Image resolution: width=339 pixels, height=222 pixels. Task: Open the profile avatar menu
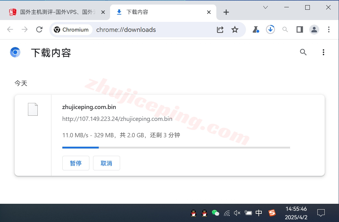314,29
